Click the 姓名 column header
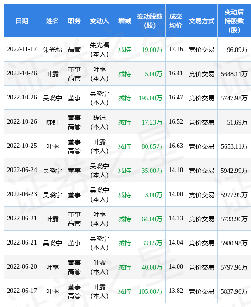 (x=52, y=21)
